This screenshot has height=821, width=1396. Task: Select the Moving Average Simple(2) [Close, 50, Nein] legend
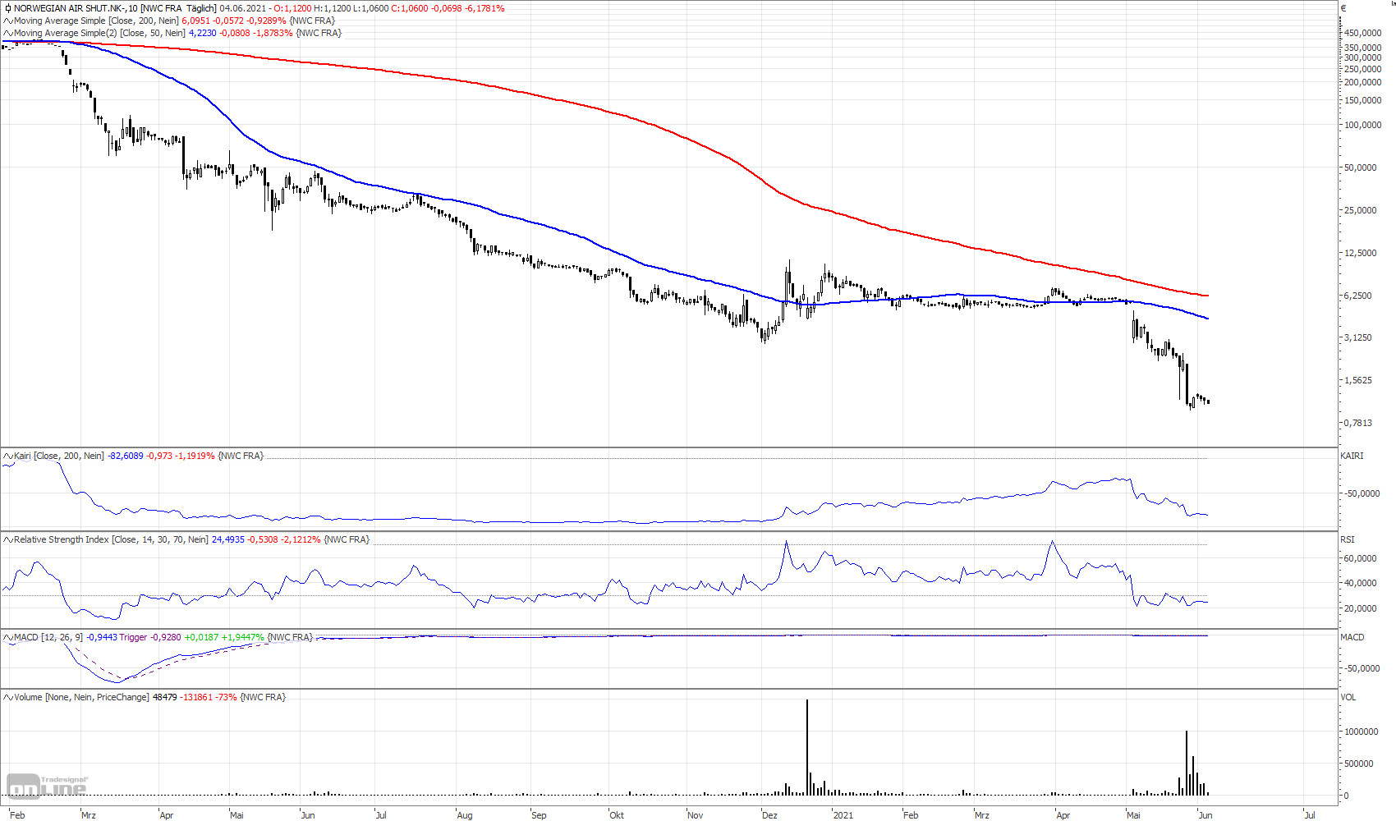click(x=99, y=33)
